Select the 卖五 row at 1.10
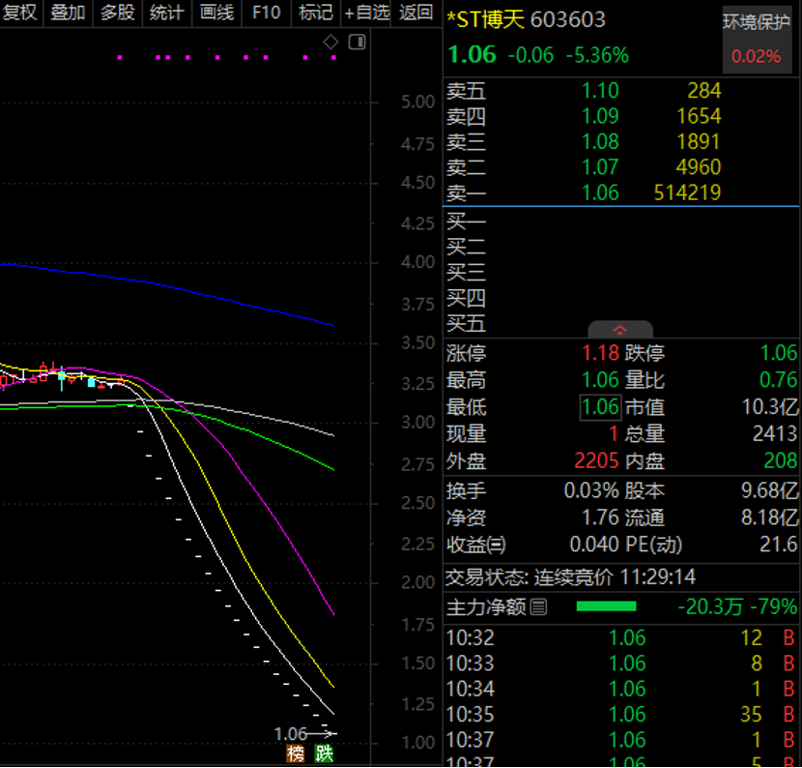Viewport: 802px width, 768px height. [x=620, y=91]
